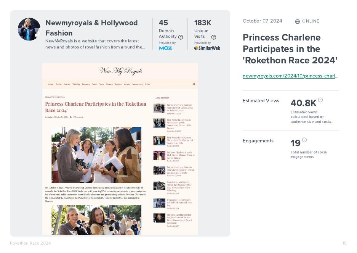Click the Home breadcrumb link

(x=47, y=97)
